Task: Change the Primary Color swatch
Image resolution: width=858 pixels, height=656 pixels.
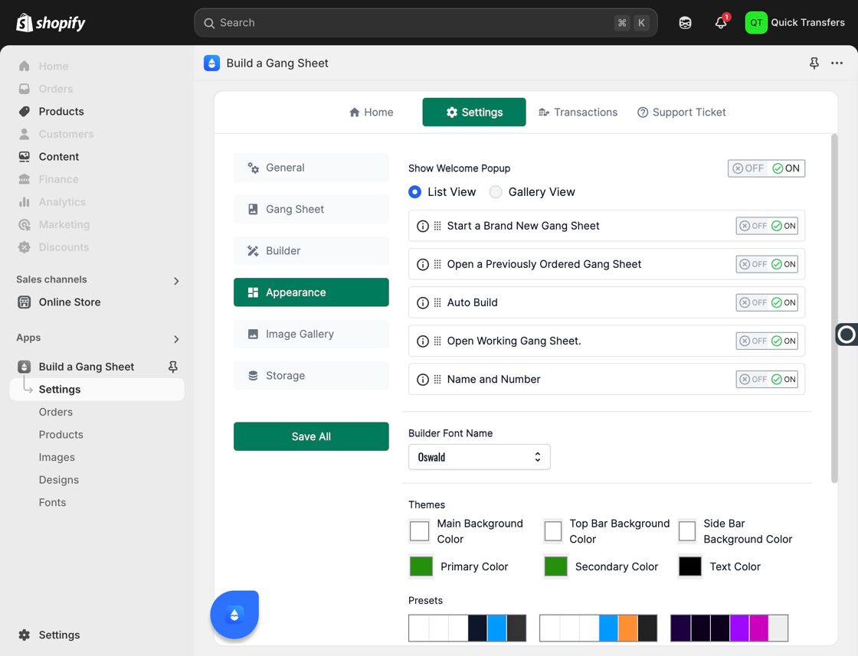Action: [x=421, y=566]
